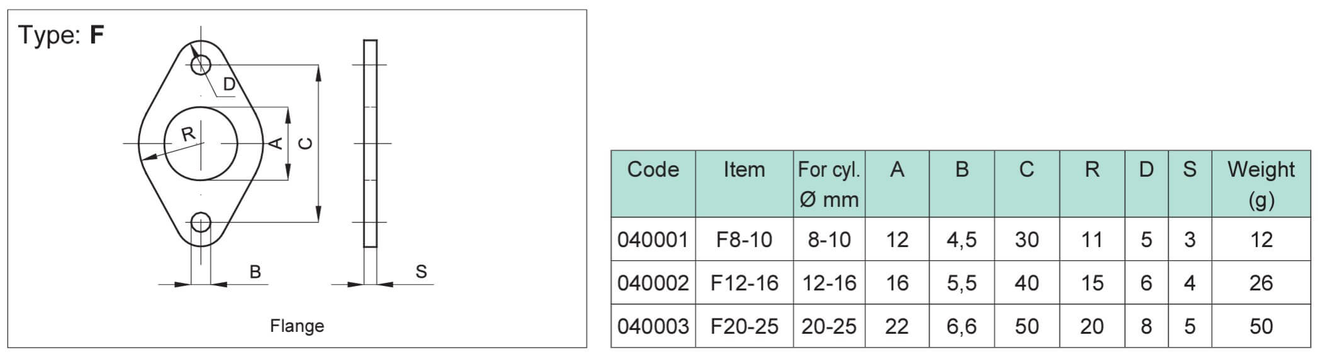Click the bottom mounting hole of the flange

(201, 222)
